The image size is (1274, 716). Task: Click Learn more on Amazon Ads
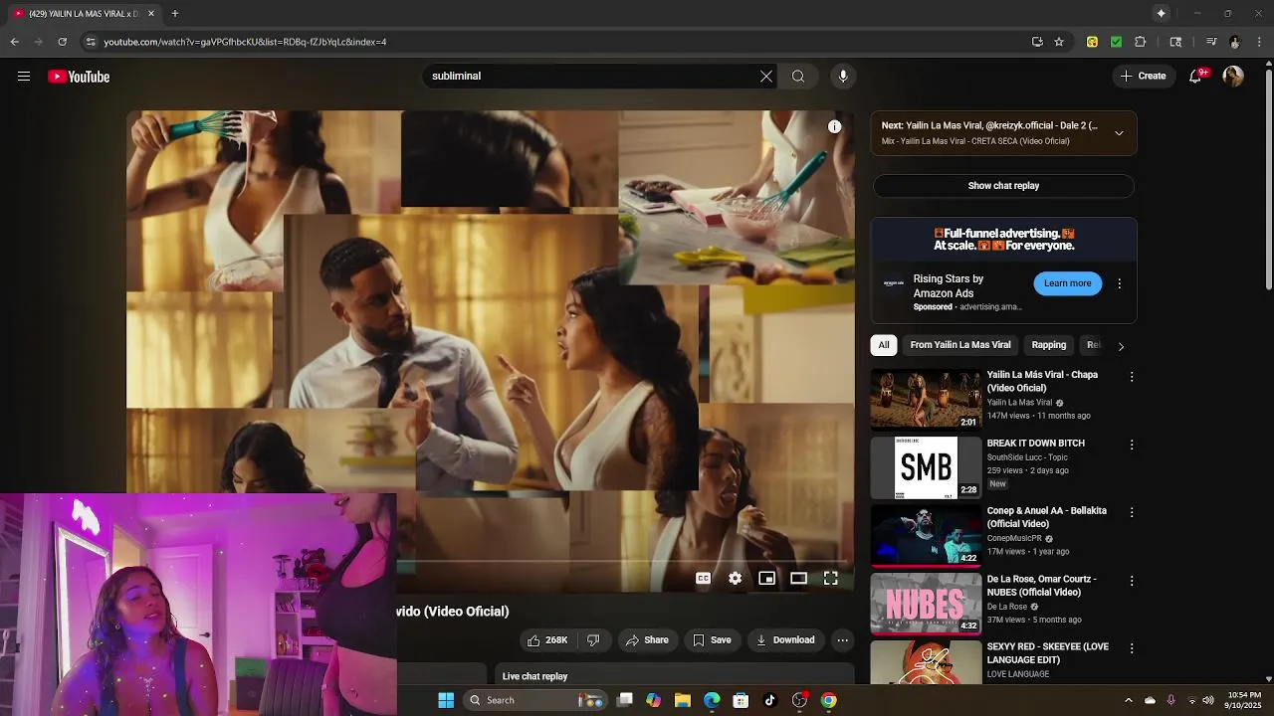pos(1068,283)
